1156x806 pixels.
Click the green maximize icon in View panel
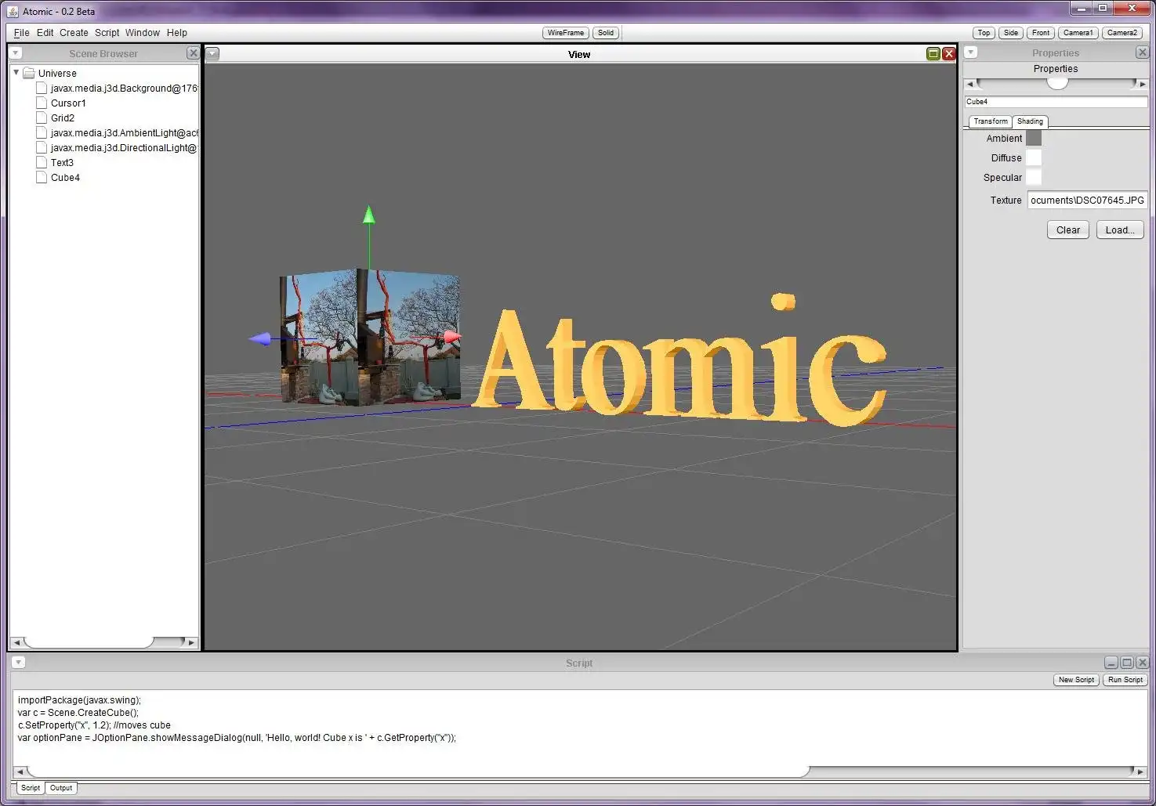[x=933, y=54]
